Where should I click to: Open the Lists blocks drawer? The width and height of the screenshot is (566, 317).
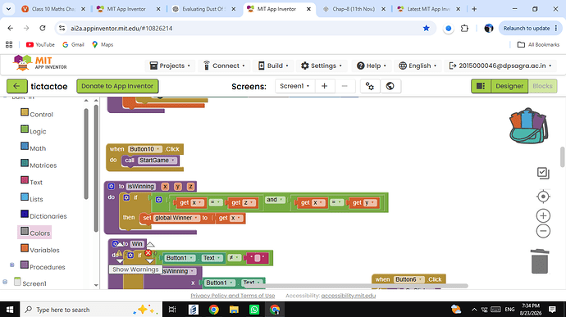[x=36, y=199]
